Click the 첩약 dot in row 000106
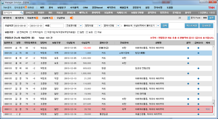218x119 pixels. pos(188,83)
